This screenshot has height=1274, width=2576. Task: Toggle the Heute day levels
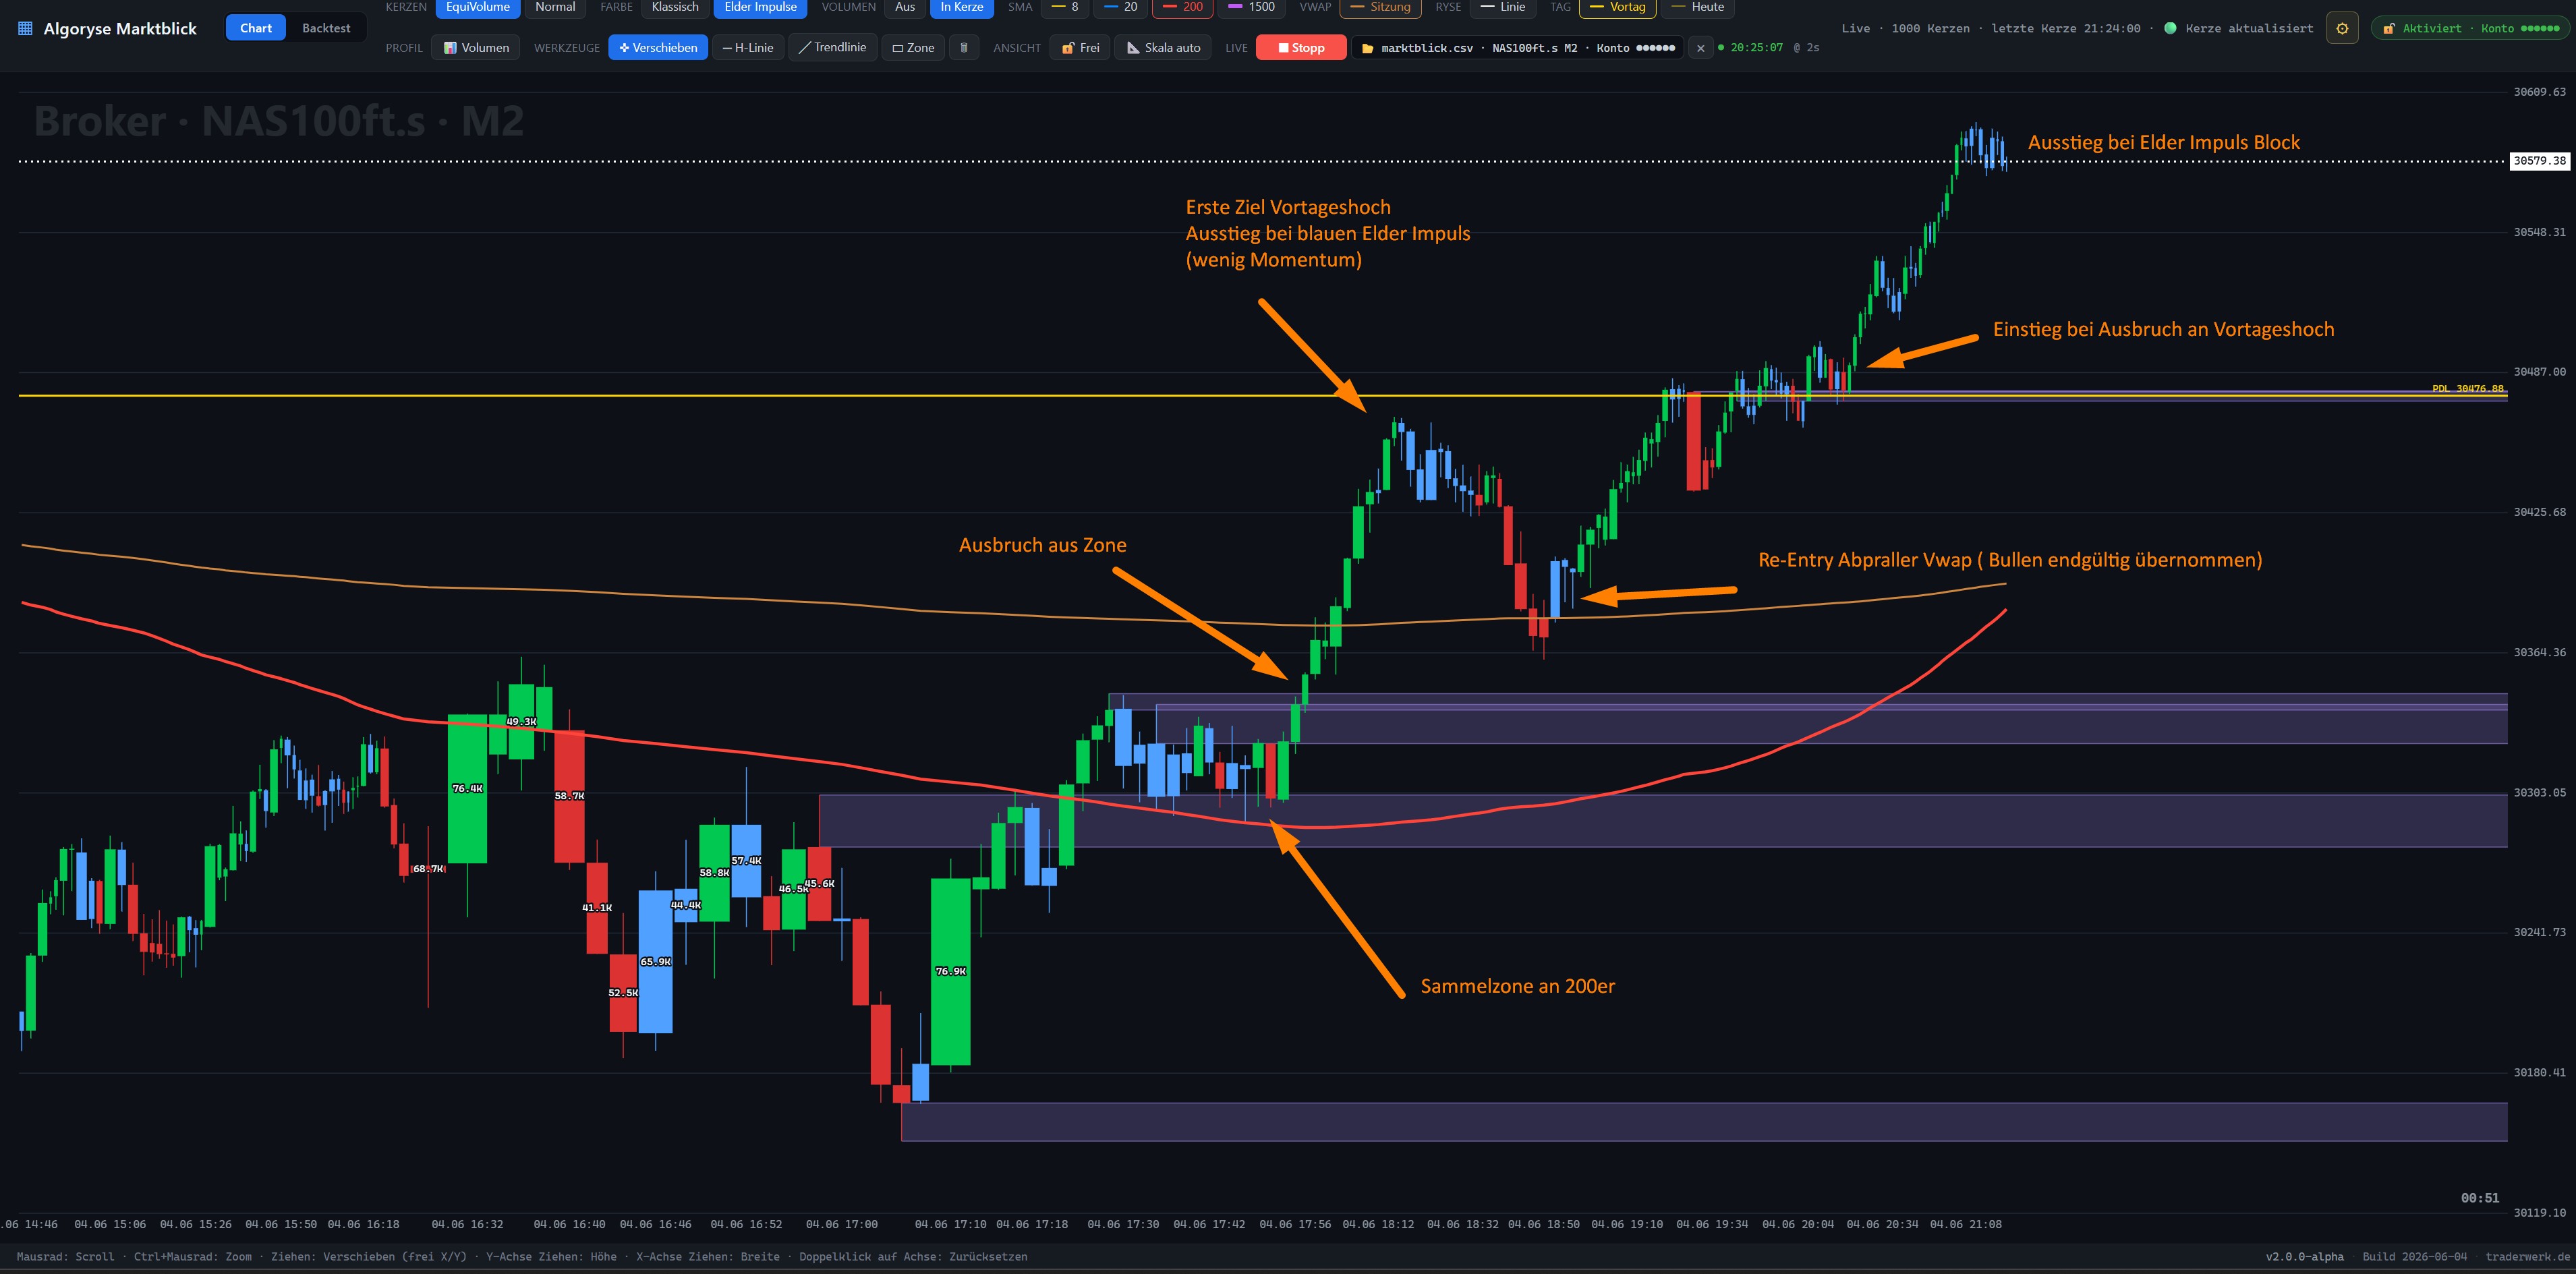tap(1698, 7)
